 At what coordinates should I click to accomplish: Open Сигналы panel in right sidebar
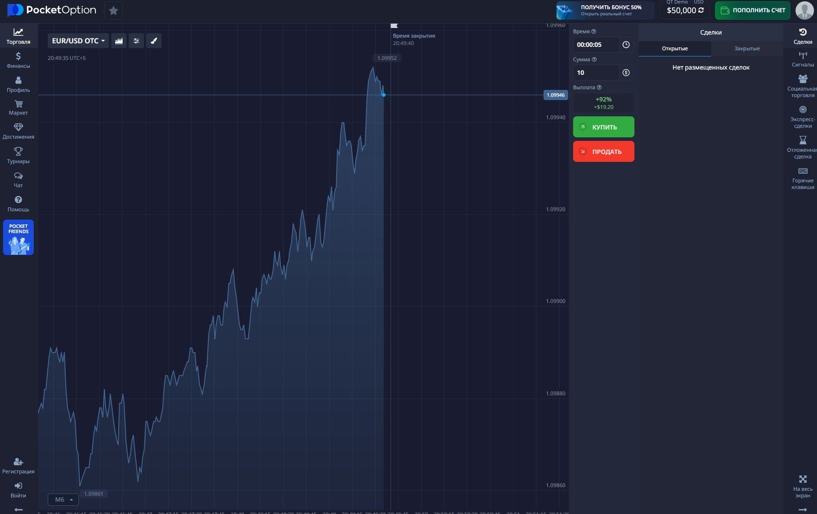tap(803, 59)
